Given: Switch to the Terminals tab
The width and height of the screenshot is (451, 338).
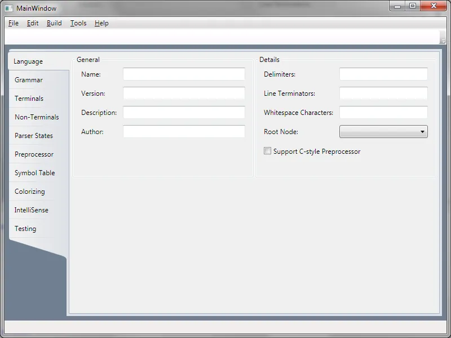Looking at the screenshot, I should click(39, 98).
